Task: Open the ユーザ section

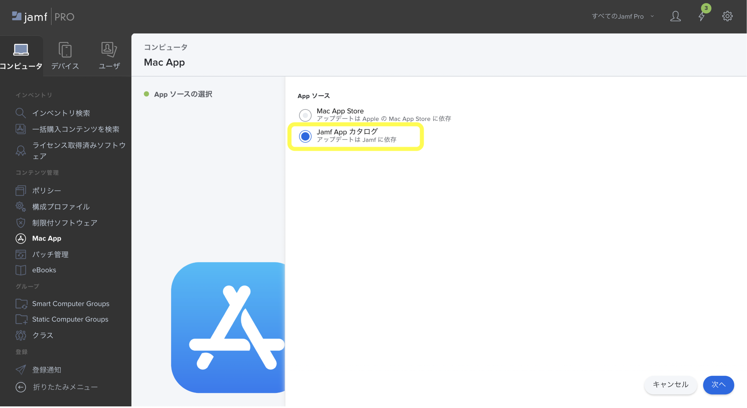Action: pos(109,55)
